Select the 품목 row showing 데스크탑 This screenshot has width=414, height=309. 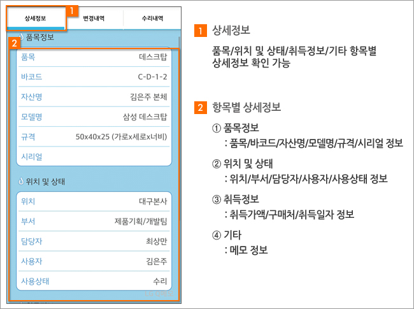point(94,57)
